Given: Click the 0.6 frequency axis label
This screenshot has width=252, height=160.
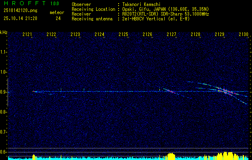Looking at the screenshot, I should [x=4, y=152].
